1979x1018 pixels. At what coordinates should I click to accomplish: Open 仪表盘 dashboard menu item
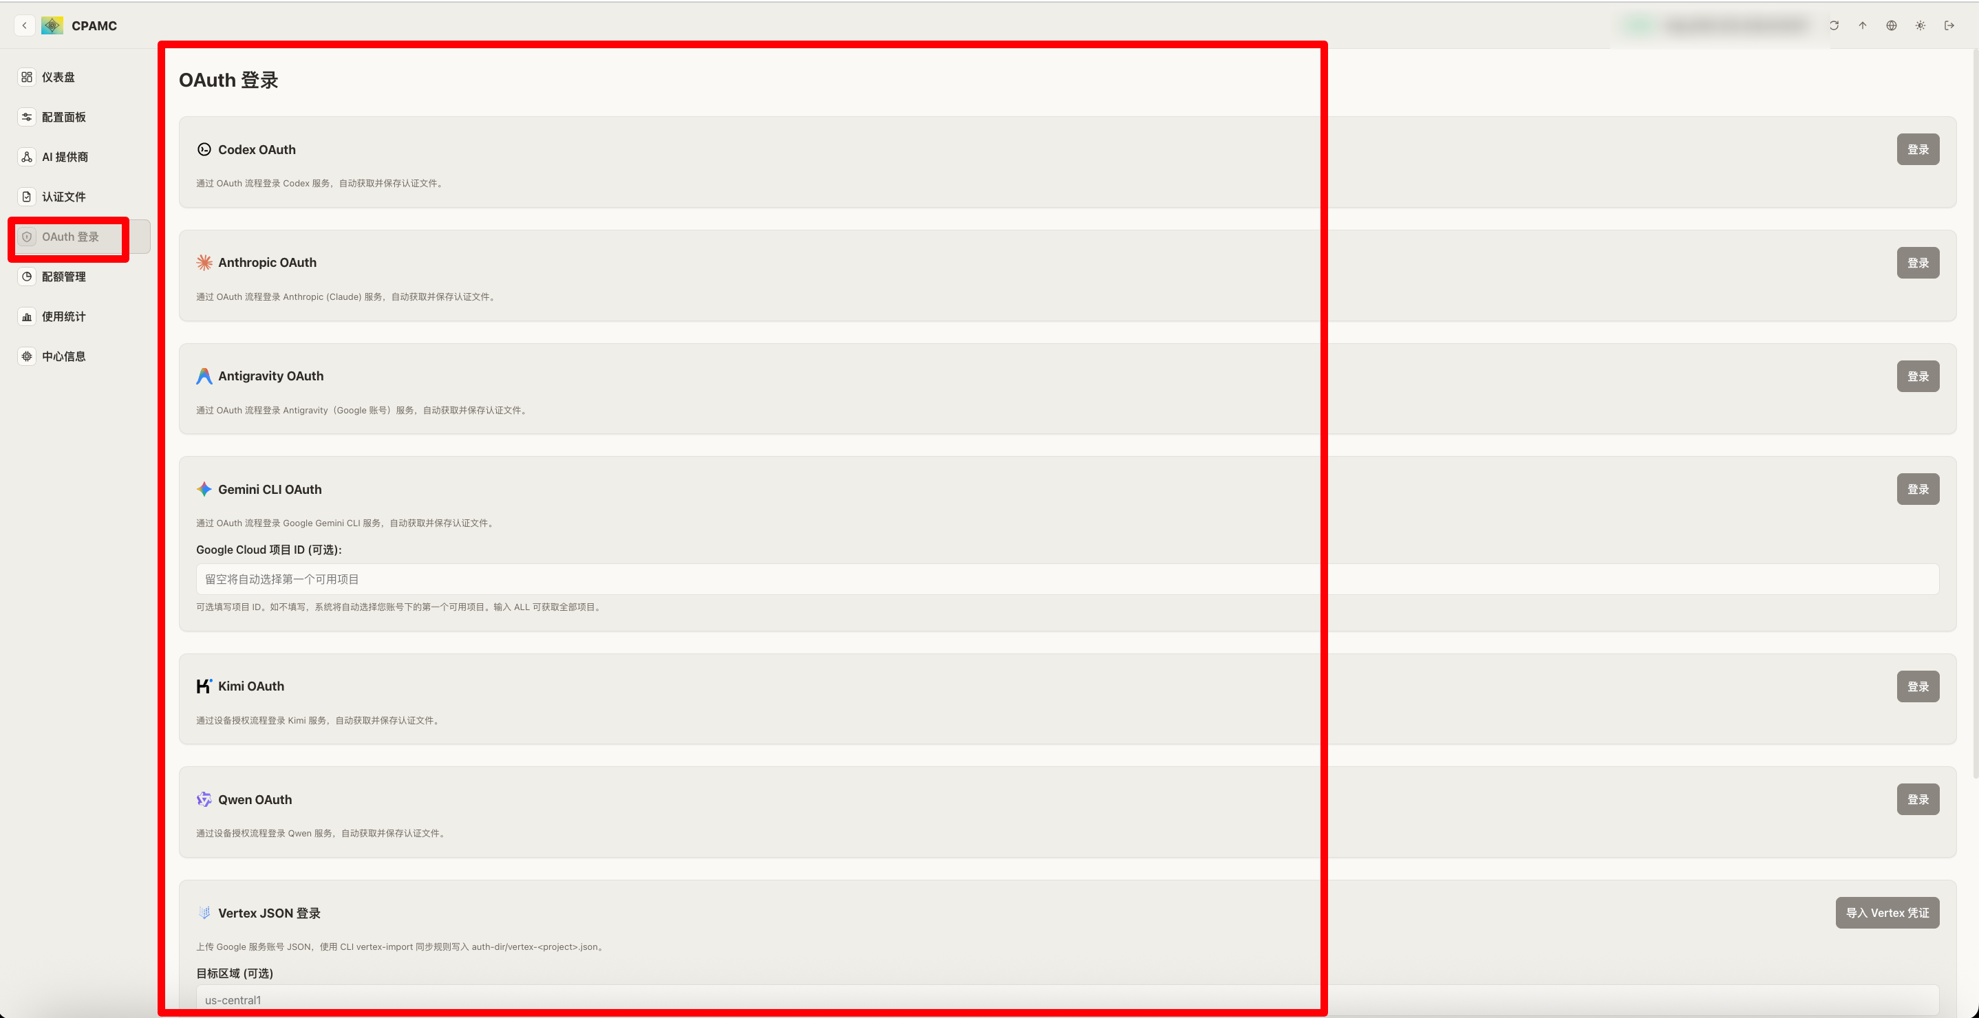coord(58,77)
